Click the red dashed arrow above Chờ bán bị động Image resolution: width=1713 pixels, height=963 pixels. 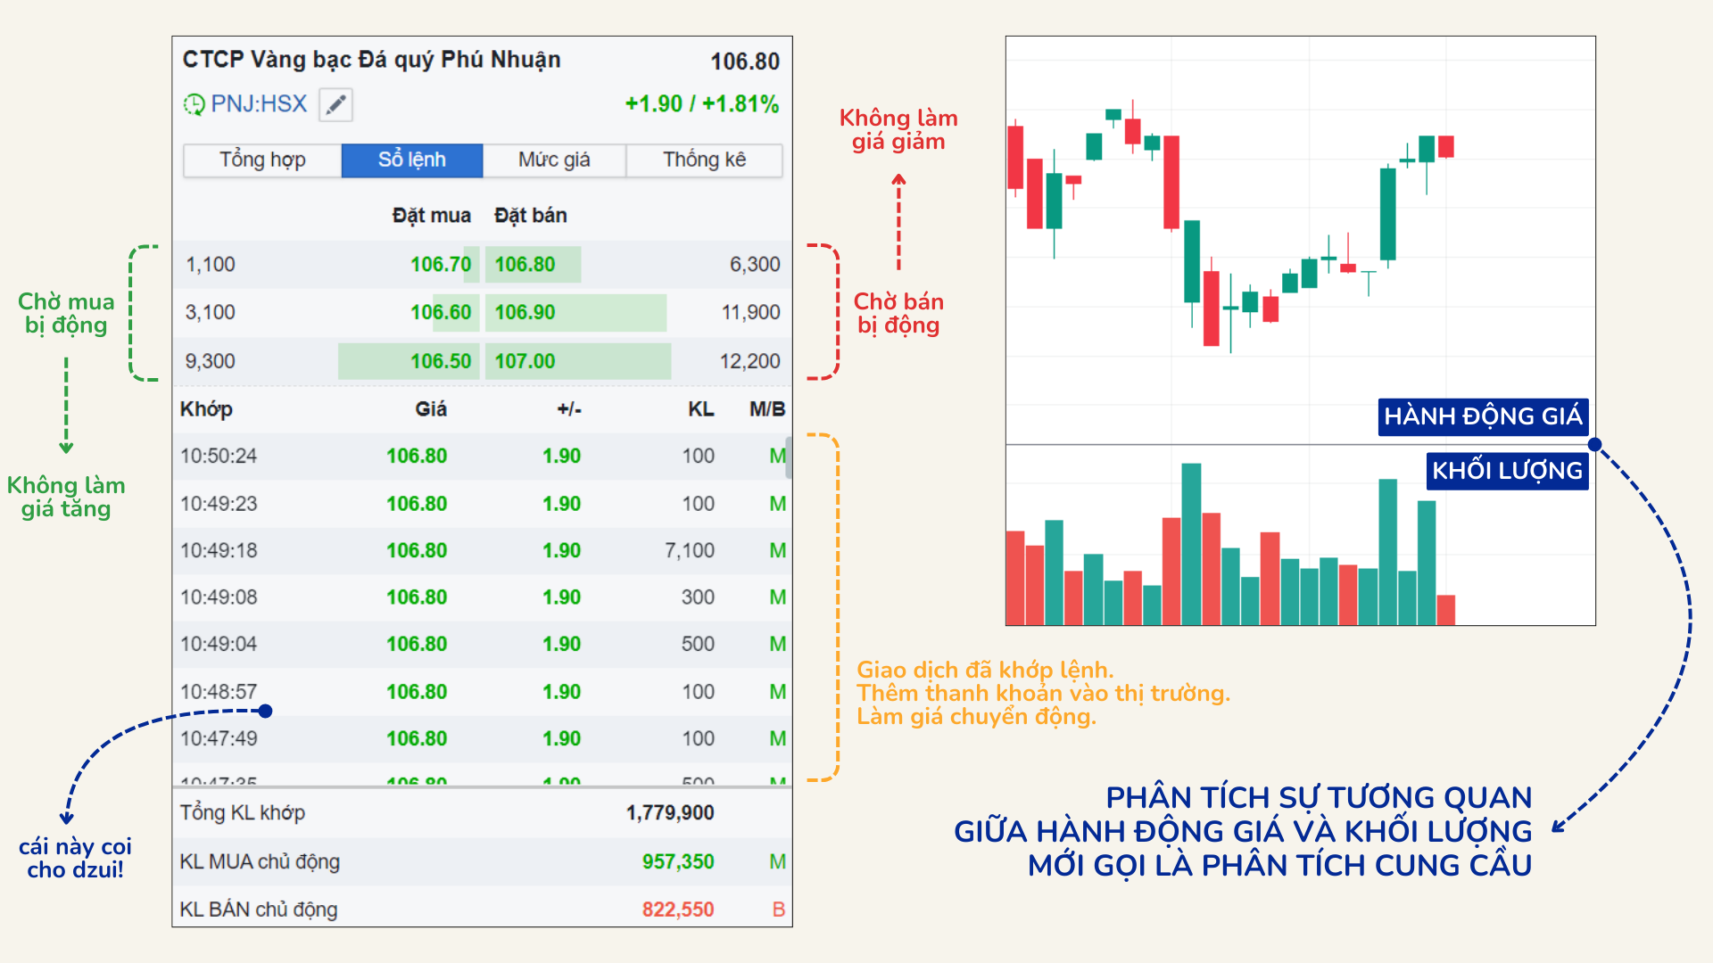[898, 223]
